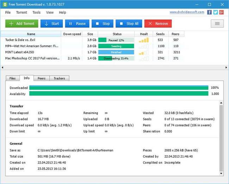Image resolution: width=229 pixels, height=184 pixels.
Task: Click seeds value 1100
Action: tap(161, 46)
